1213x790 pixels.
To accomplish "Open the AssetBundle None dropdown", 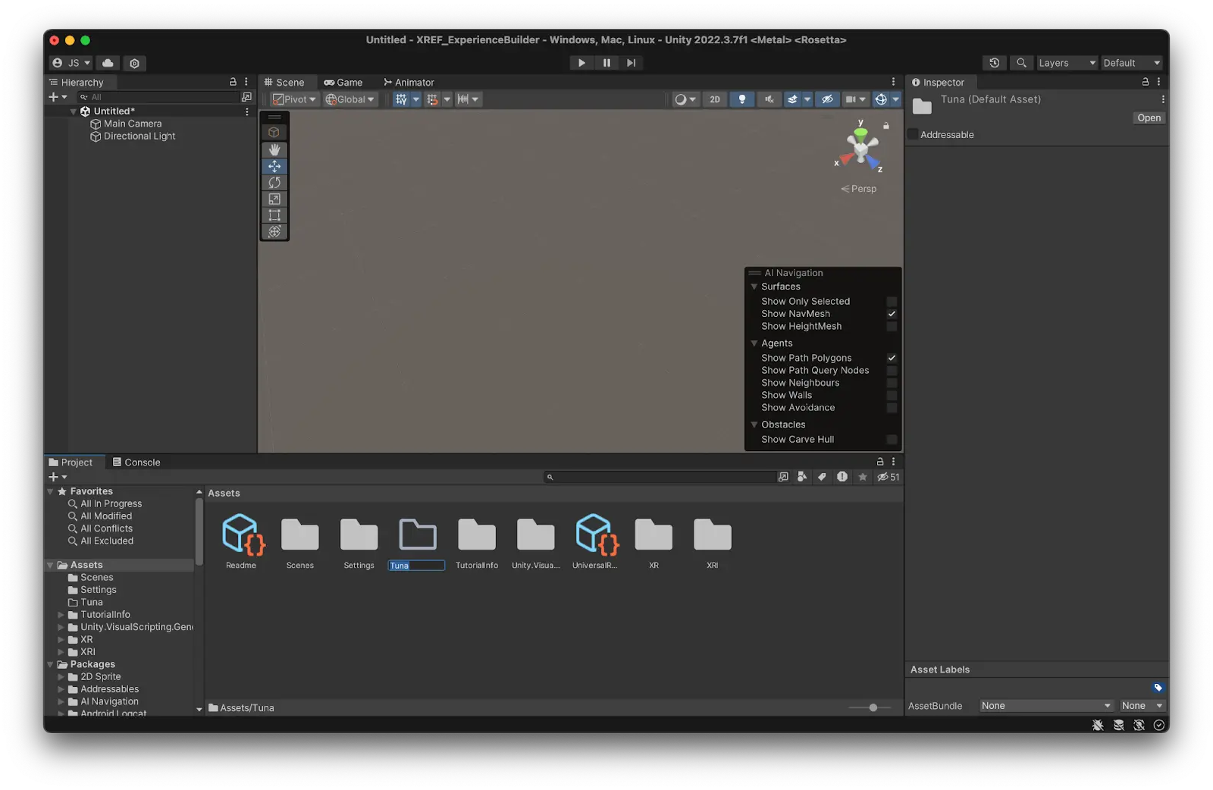I will [x=1045, y=706].
